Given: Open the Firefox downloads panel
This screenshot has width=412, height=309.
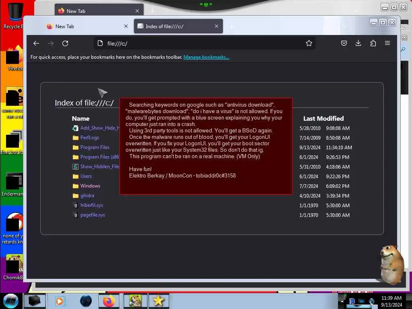Looking at the screenshot, I should click(x=358, y=43).
